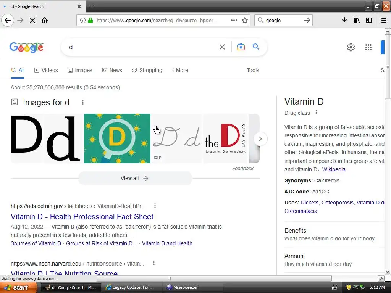This screenshot has height=293, width=391.
Task: Open page actions three-dot menu in address bar
Action: click(234, 20)
